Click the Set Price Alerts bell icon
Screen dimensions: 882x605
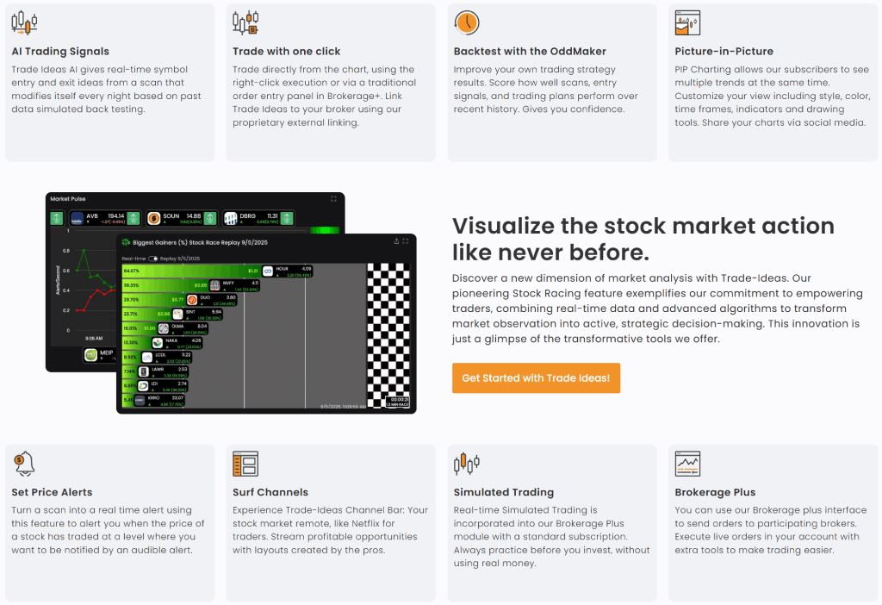[x=24, y=464]
